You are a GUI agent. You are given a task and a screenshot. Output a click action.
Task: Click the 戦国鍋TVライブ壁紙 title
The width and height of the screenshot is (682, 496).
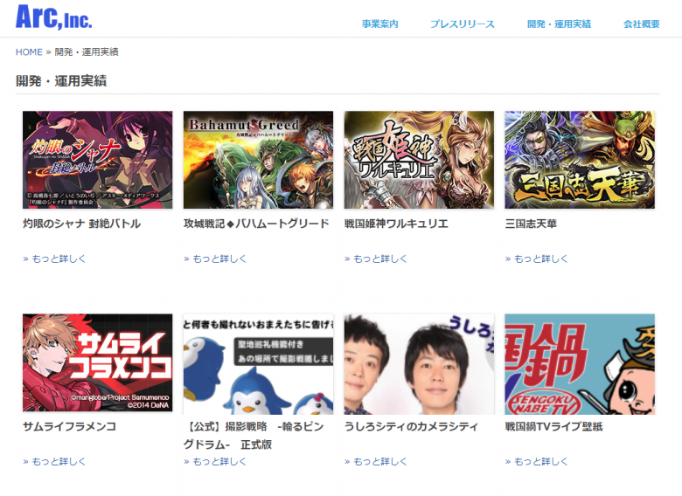tap(553, 426)
